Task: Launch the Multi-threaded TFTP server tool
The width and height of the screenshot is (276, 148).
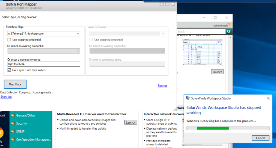Action: [131, 123]
